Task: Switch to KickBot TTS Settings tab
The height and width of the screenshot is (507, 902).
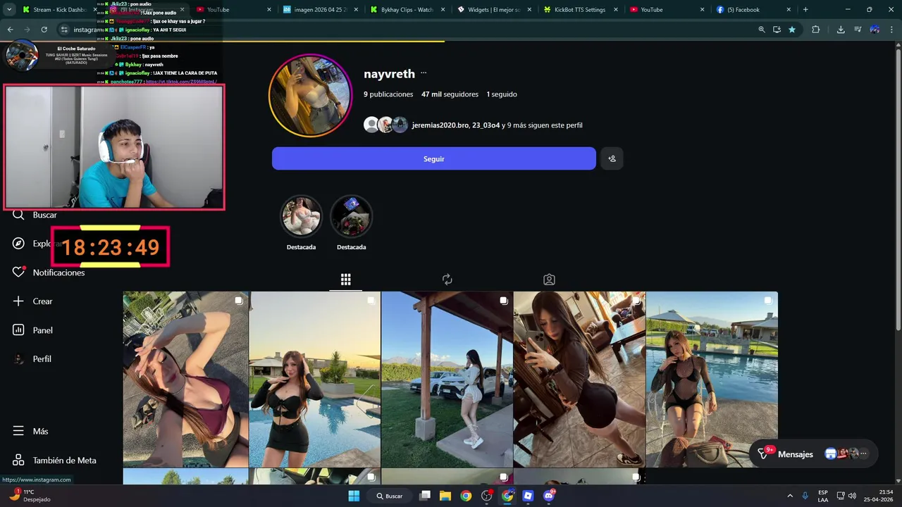Action: tap(580, 10)
